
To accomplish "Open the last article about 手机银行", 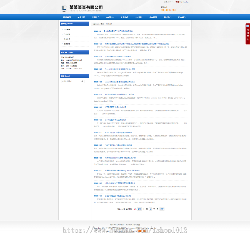I will (x=118, y=196).
